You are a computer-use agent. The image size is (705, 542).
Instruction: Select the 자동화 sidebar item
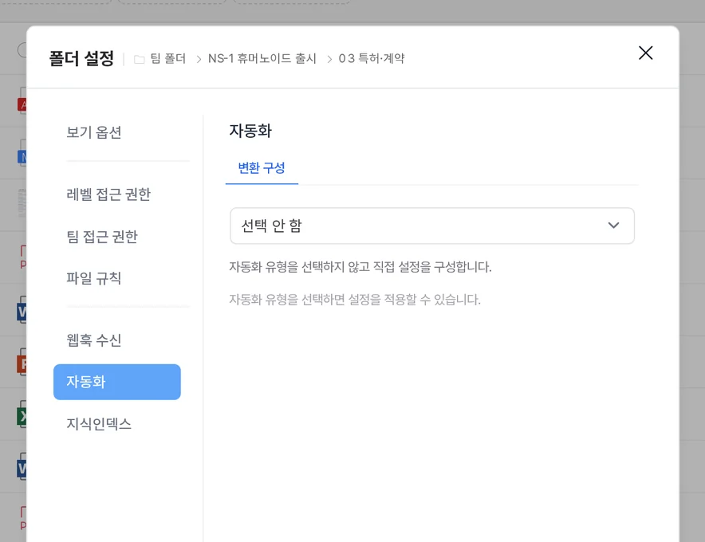117,382
